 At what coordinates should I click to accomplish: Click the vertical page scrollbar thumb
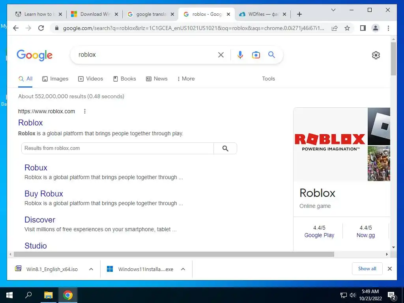[x=393, y=59]
